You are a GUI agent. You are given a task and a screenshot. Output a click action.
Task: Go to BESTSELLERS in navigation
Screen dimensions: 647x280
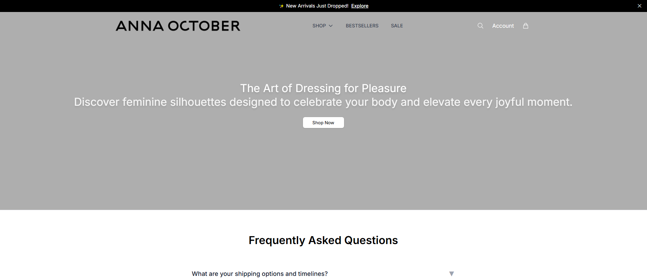click(x=362, y=26)
